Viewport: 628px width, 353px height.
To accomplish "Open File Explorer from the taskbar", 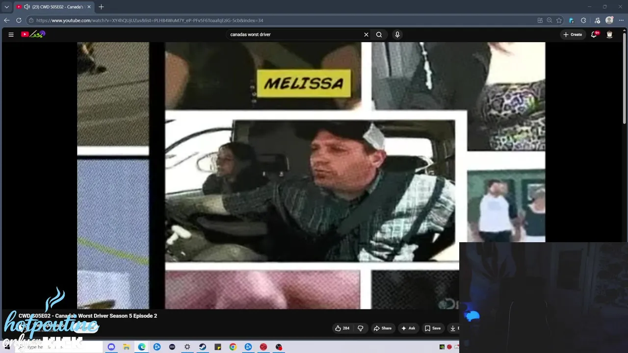I will 126,347.
